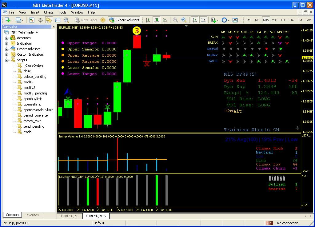The height and width of the screenshot is (227, 315).
Task: Open the Templates dropdown arrow
Action: pyautogui.click(x=239, y=20)
